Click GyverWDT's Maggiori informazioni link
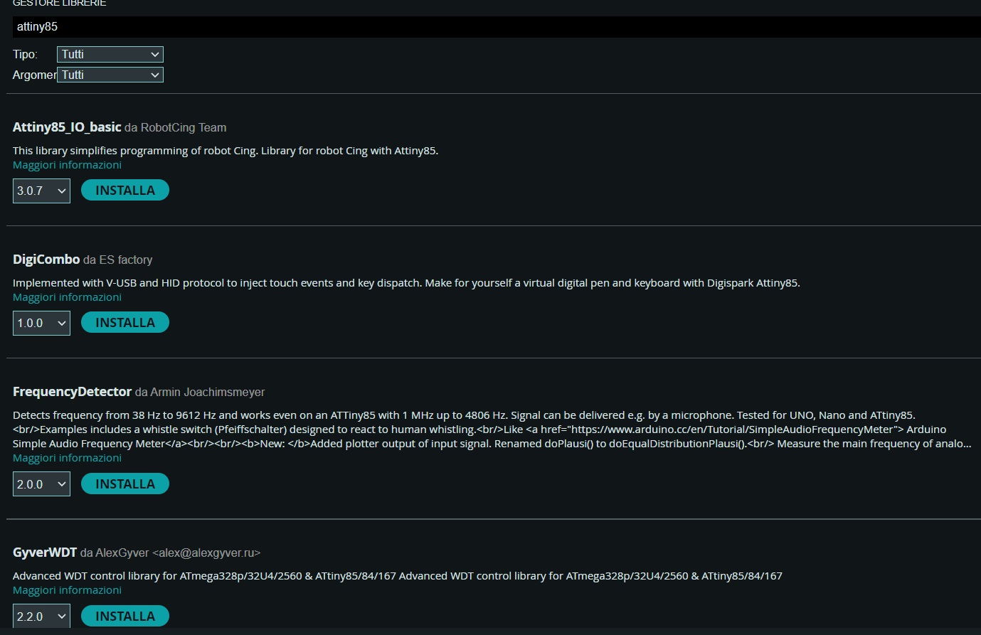Image resolution: width=981 pixels, height=635 pixels. (67, 590)
